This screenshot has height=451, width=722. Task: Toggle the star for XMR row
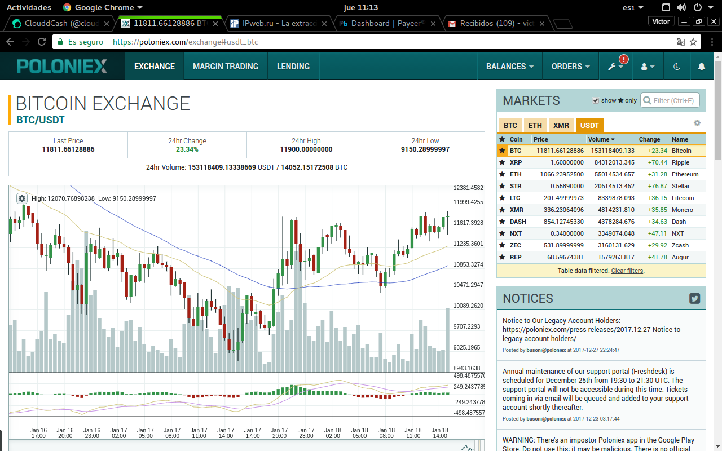(502, 210)
